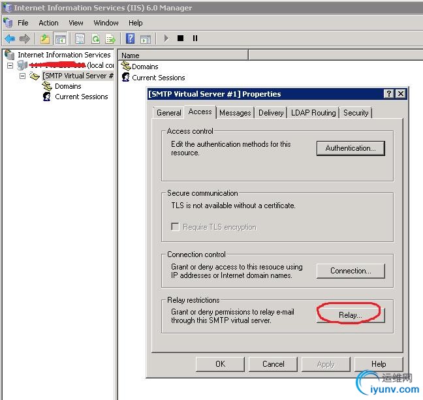423x400 pixels.
Task: Switch to the General tab
Action: [169, 113]
